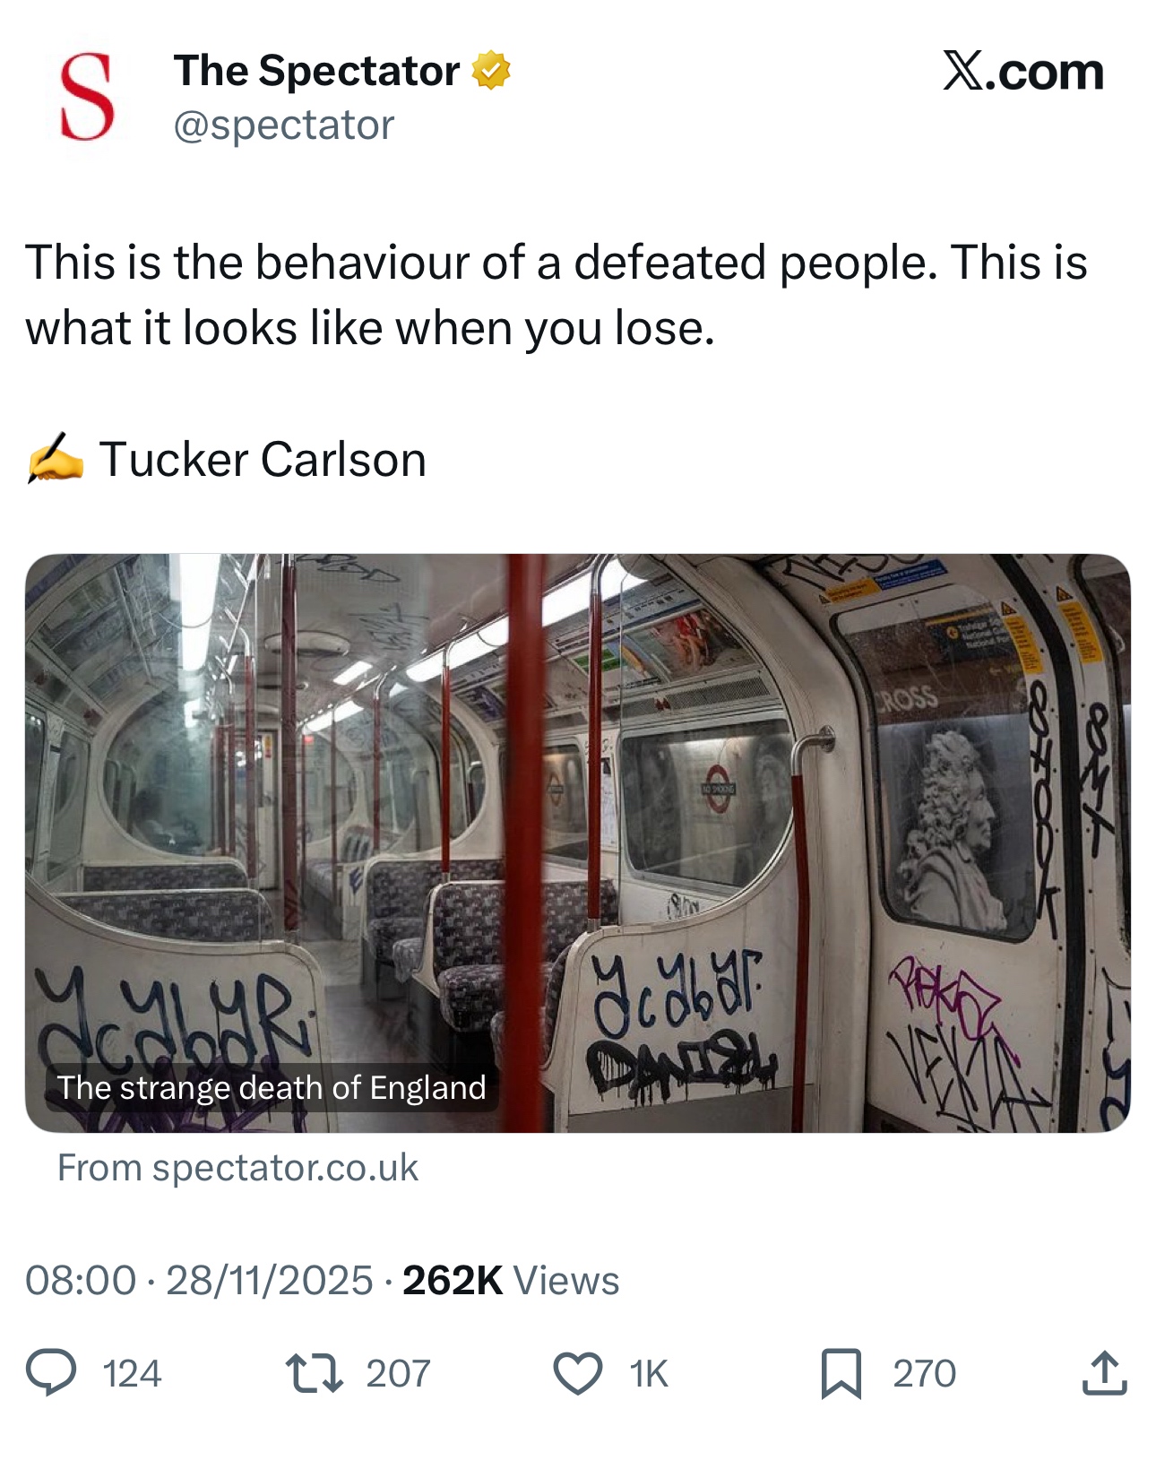This screenshot has height=1469, width=1156.
Task: Open the reply comment icon
Action: 51,1373
